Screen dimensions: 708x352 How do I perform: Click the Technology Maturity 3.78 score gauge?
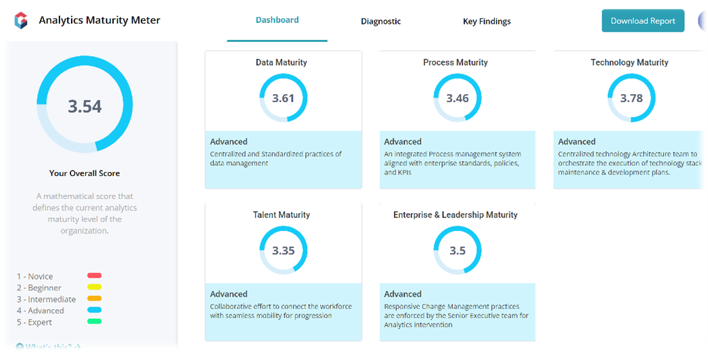click(631, 98)
